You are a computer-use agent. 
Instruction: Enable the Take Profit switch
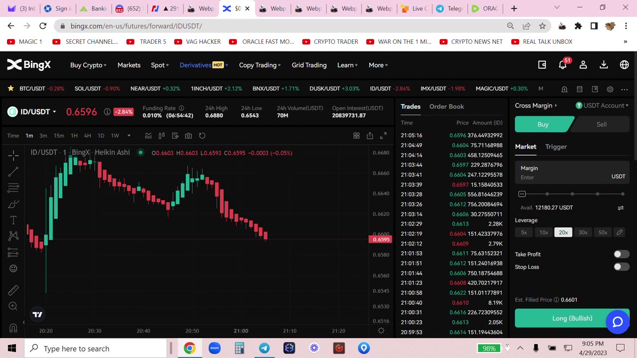[621, 254]
